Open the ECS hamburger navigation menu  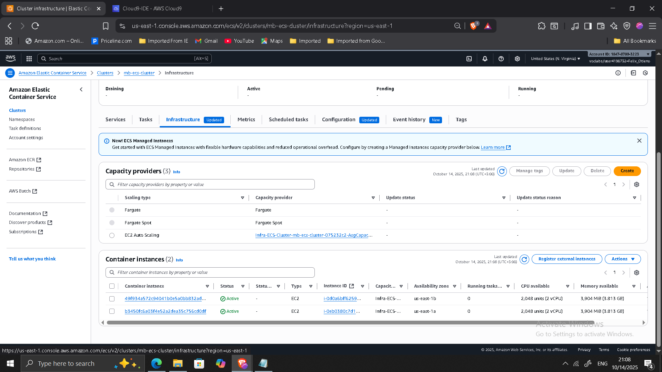[10, 73]
